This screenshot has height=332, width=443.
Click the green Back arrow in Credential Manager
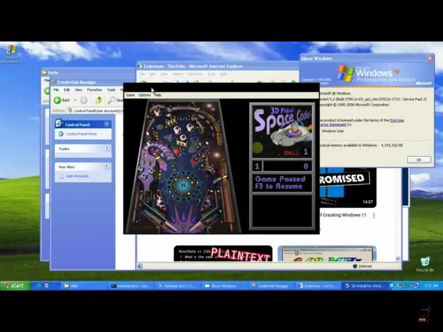coord(58,100)
